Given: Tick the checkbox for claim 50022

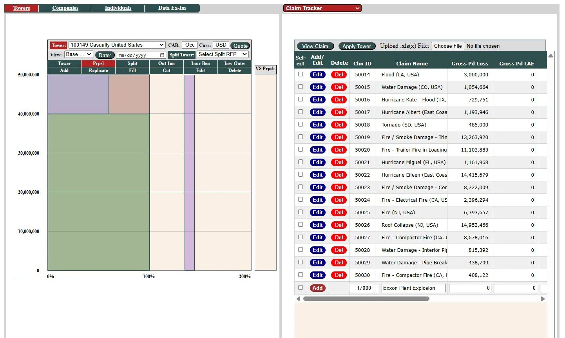Looking at the screenshot, I should (x=301, y=174).
